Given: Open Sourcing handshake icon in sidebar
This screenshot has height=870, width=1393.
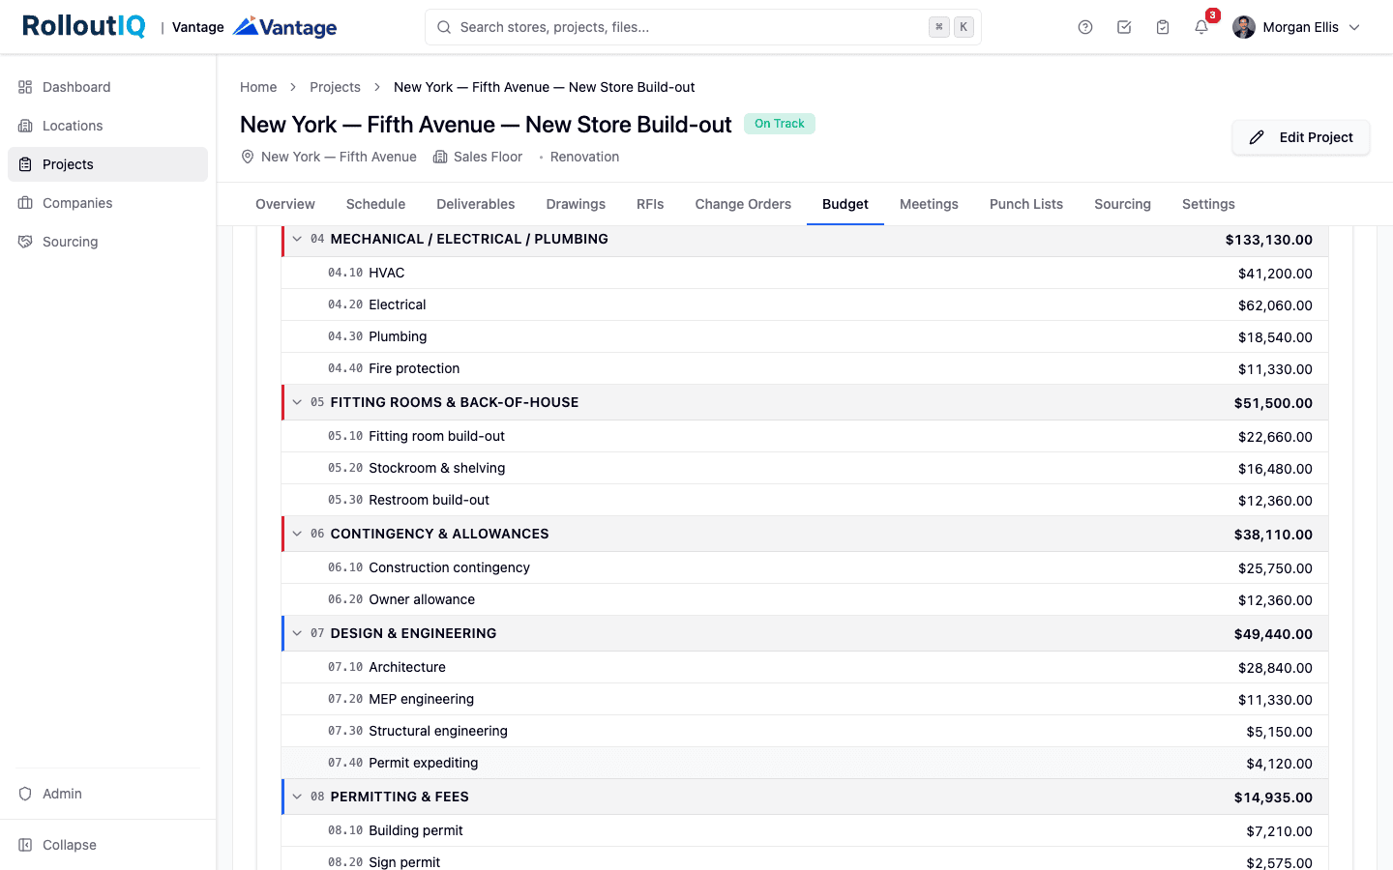Looking at the screenshot, I should 25,242.
